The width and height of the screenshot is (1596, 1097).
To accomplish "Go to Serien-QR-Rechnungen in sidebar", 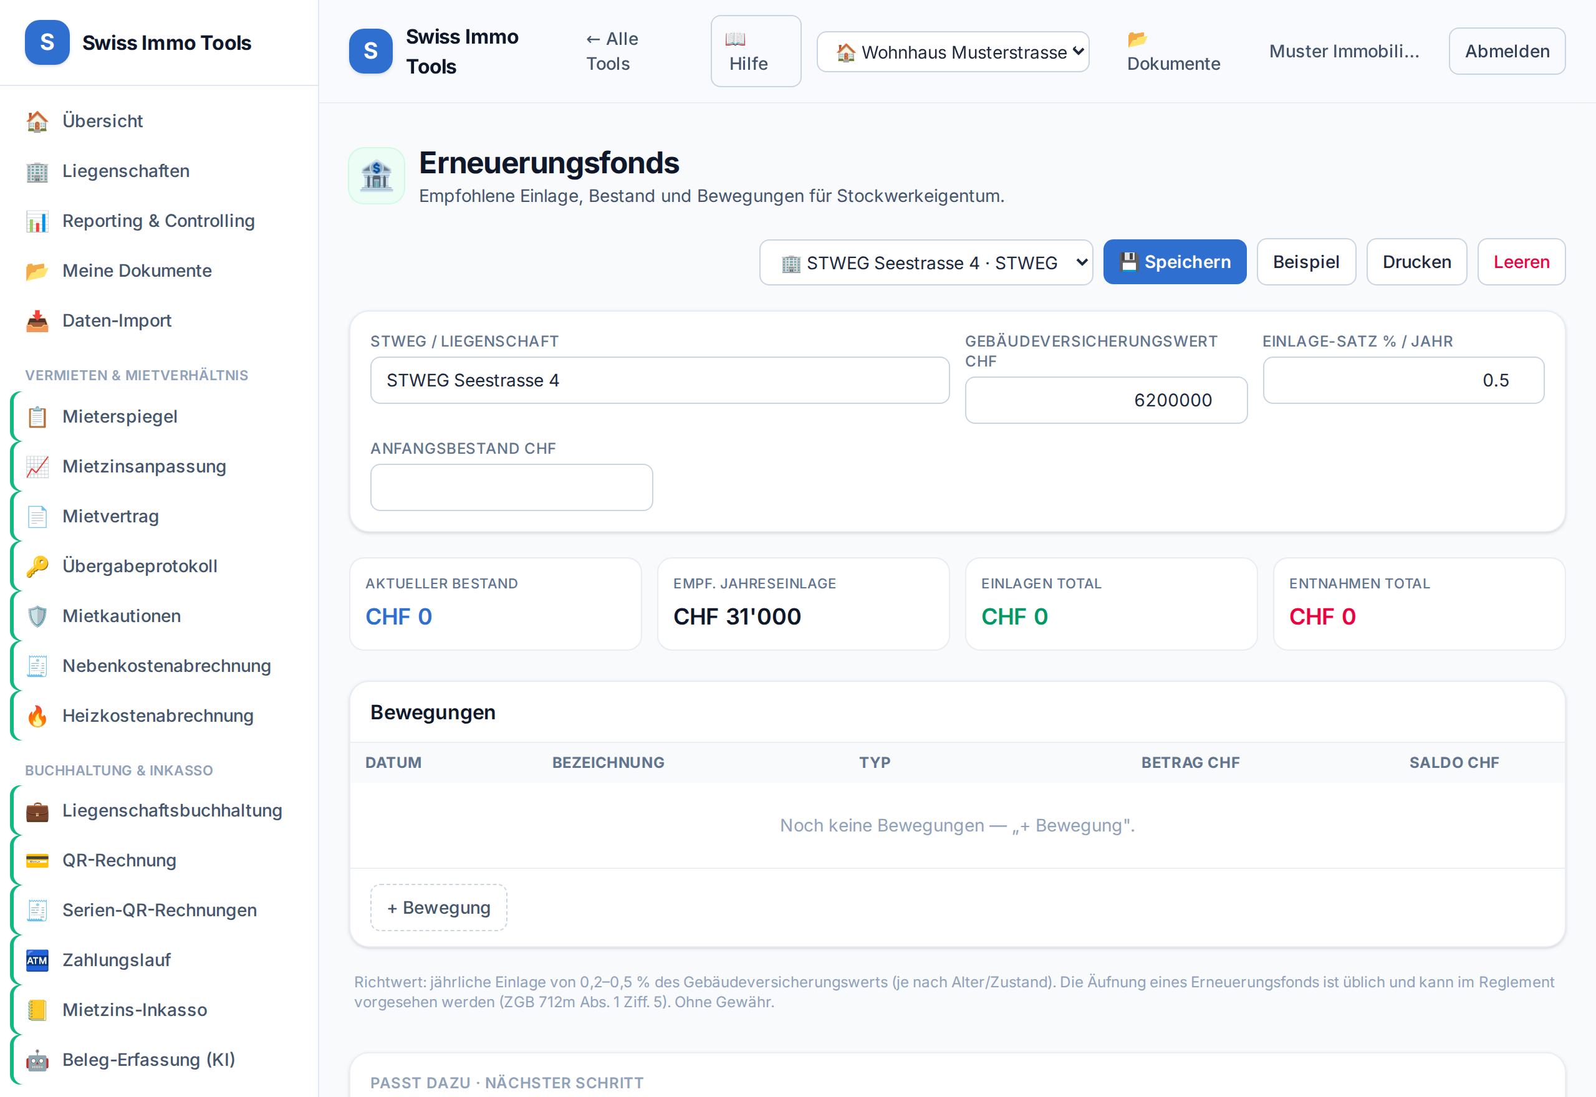I will point(160,911).
